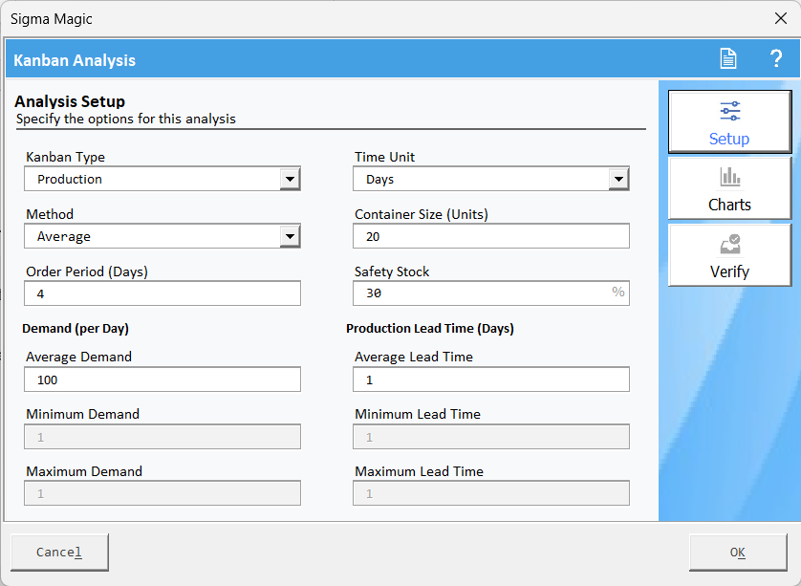The width and height of the screenshot is (801, 586).
Task: Focus the Average Demand input box
Action: (x=162, y=380)
